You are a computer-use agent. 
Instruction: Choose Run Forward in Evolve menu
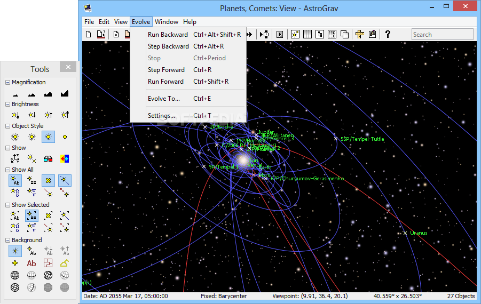188,82
